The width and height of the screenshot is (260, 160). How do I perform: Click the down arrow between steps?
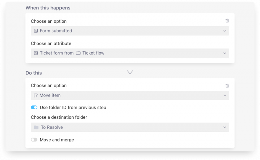point(130,71)
